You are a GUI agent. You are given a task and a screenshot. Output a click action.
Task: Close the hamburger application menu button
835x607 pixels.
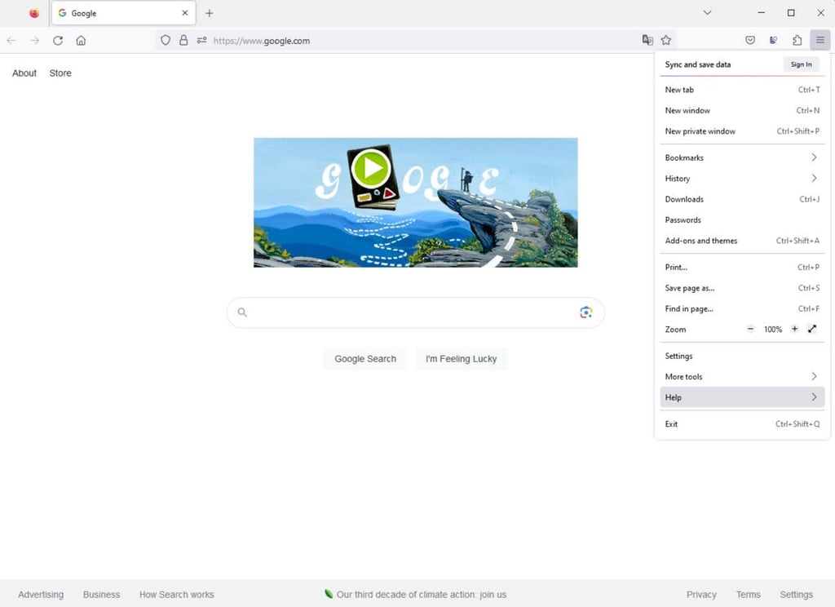coord(820,40)
